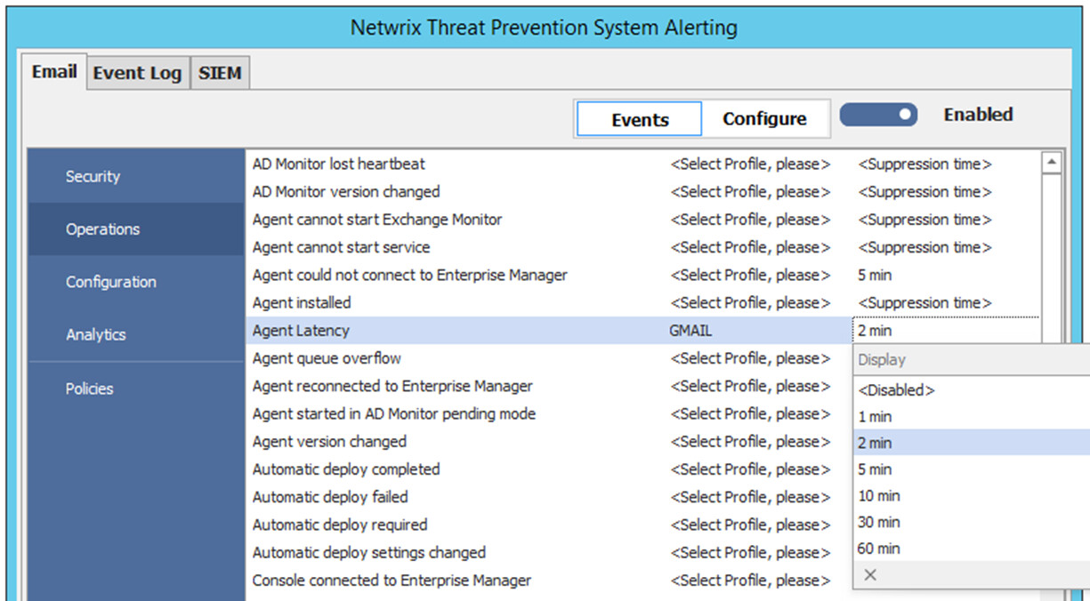Select 60 min from the dropdown list
This screenshot has width=1090, height=601.
click(879, 549)
